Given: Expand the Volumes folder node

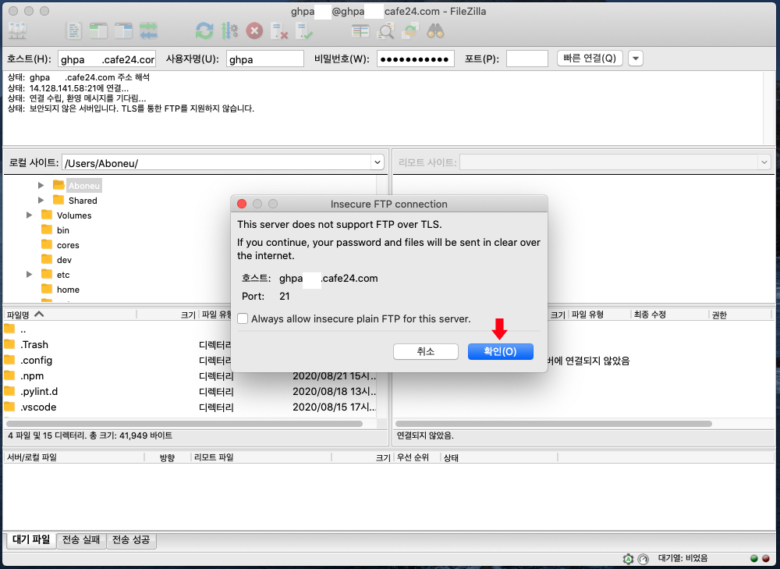Looking at the screenshot, I should click(x=29, y=215).
